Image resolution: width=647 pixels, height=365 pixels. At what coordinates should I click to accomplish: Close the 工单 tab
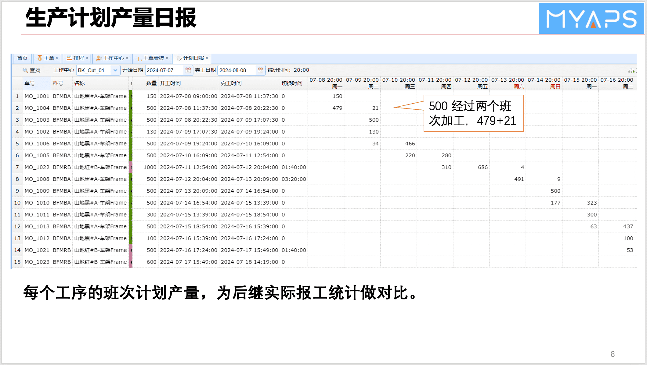57,58
